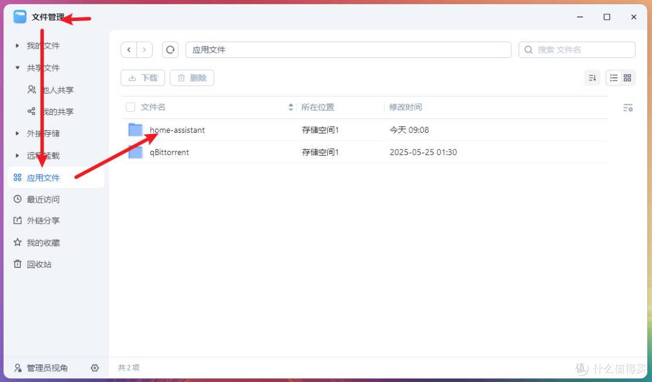The width and height of the screenshot is (652, 382).
Task: Click the 删除 button
Action: [192, 78]
